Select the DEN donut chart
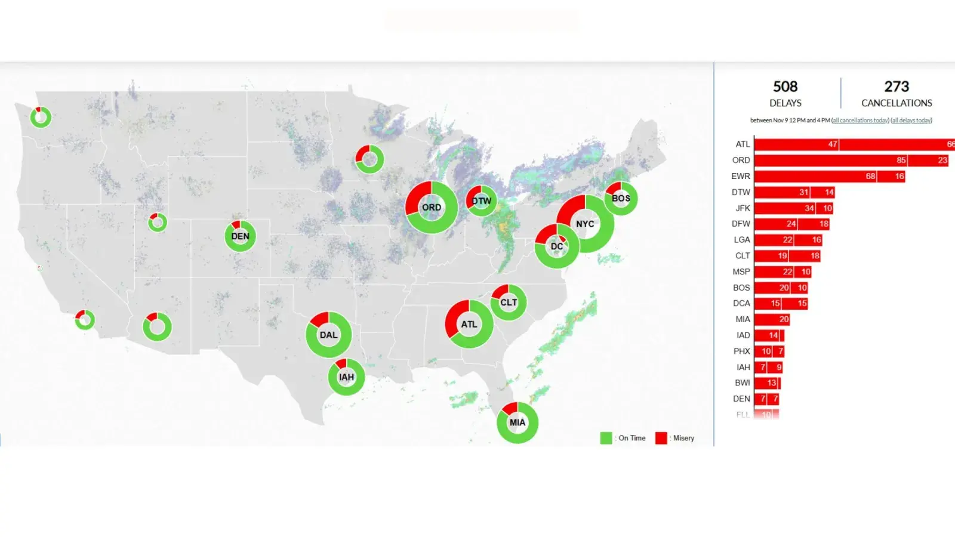The height and width of the screenshot is (537, 955). click(x=239, y=236)
